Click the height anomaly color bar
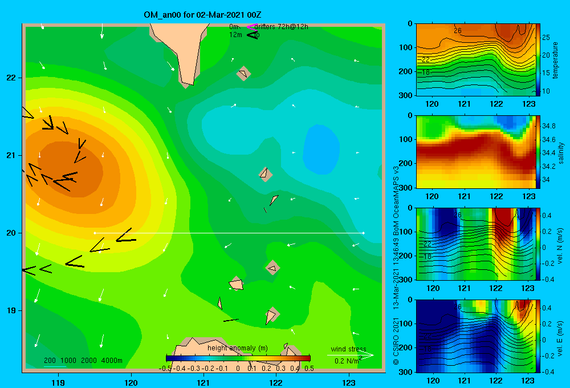Viewport: 570px width, 388px height. 238,358
